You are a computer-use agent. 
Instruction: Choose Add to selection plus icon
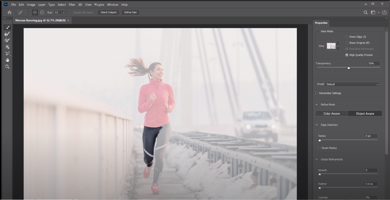[x=35, y=12]
